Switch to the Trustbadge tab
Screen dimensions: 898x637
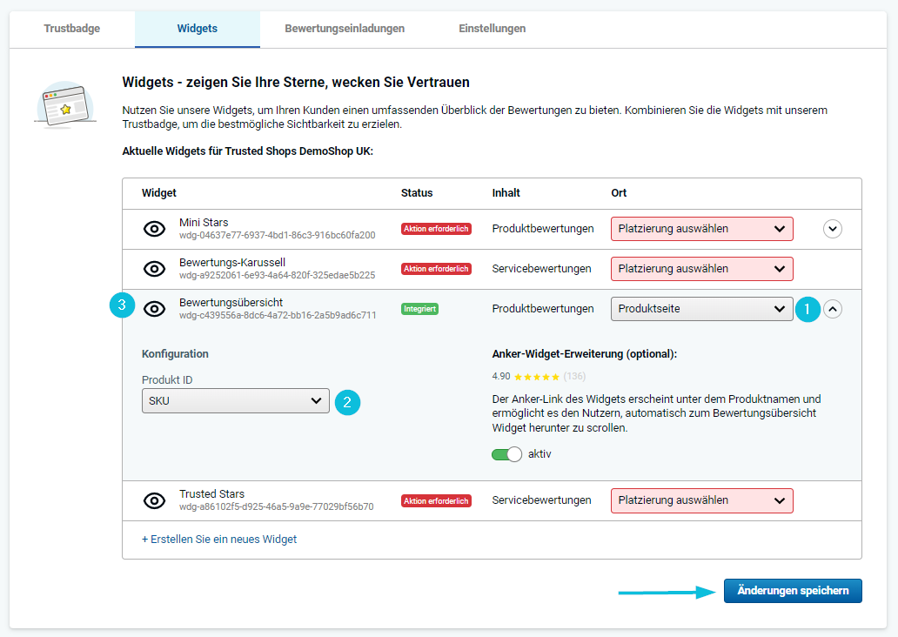pos(72,29)
